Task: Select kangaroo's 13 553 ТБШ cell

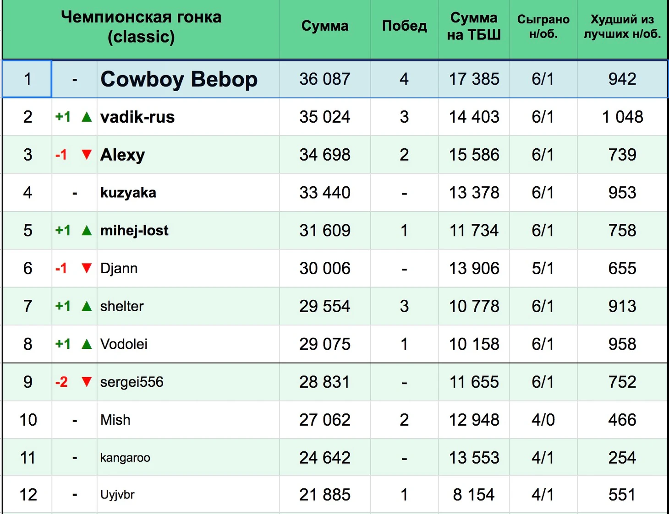Action: click(474, 458)
